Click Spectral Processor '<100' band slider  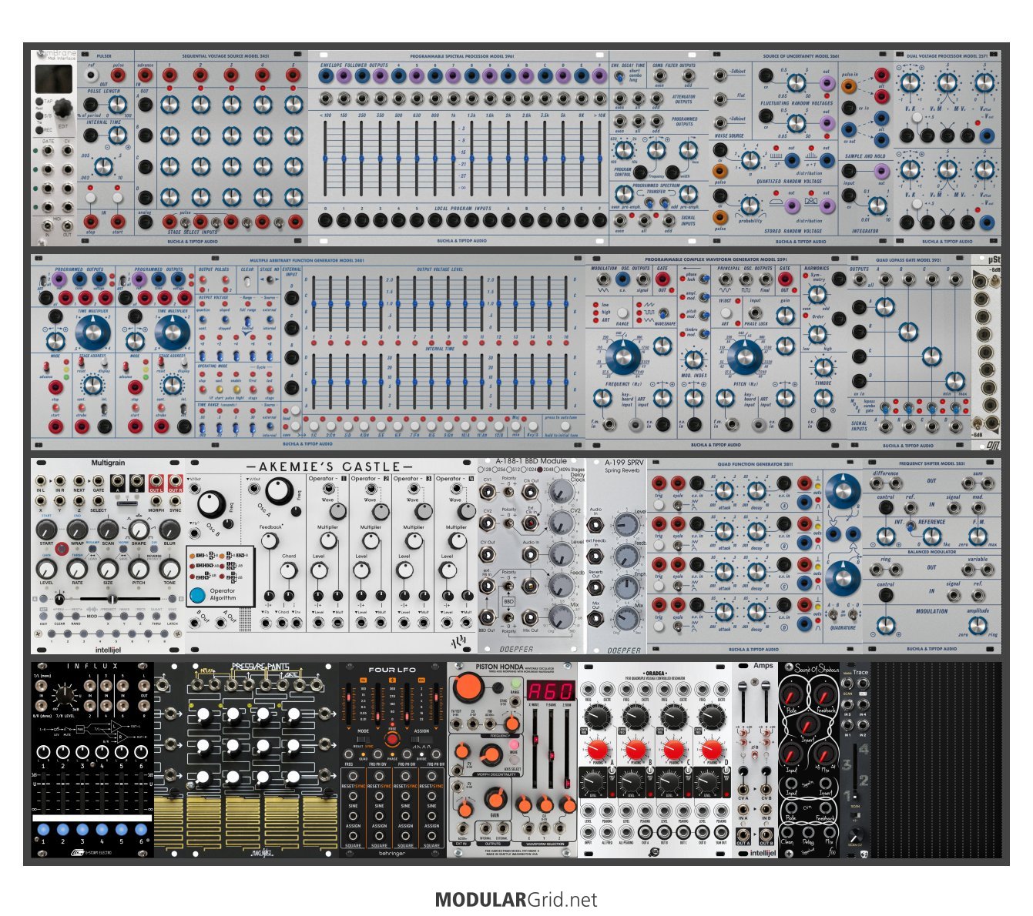point(324,157)
